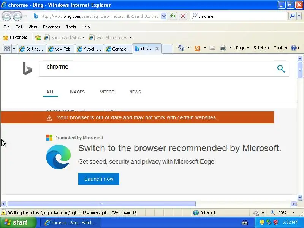Stop loading with the red X button
Viewport: 304px width, 228px height.
pos(183,16)
